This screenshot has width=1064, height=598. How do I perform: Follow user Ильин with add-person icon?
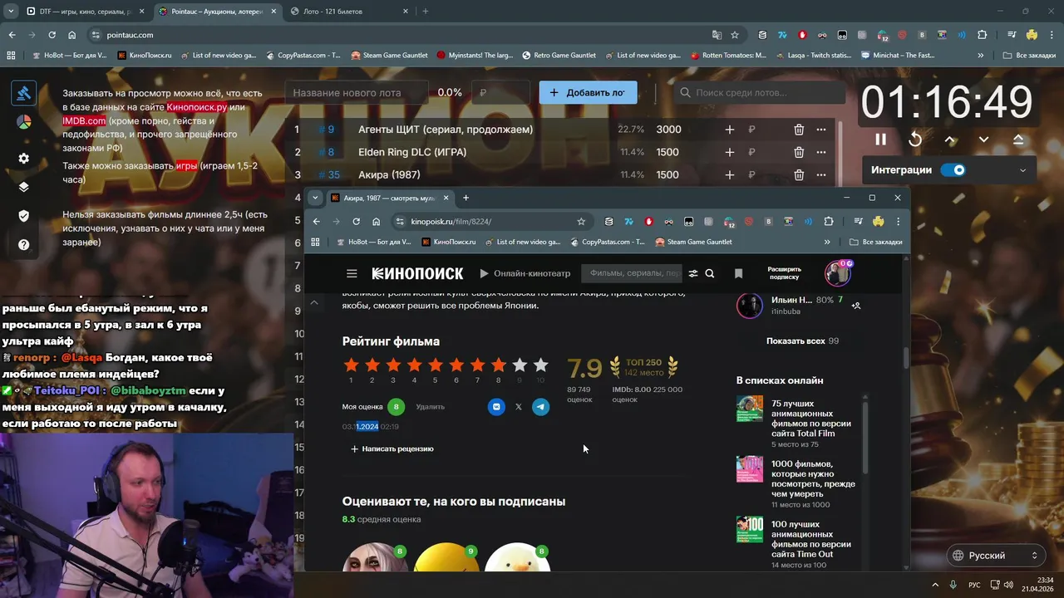click(856, 306)
